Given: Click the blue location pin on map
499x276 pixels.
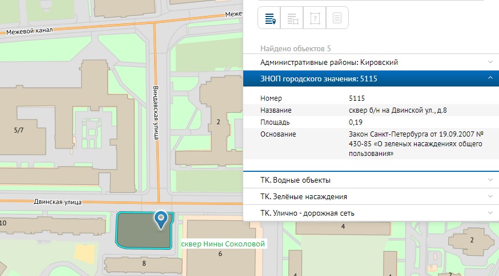Looking at the screenshot, I should click(162, 219).
